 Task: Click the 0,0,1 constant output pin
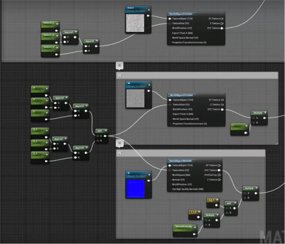[x=216, y=205]
